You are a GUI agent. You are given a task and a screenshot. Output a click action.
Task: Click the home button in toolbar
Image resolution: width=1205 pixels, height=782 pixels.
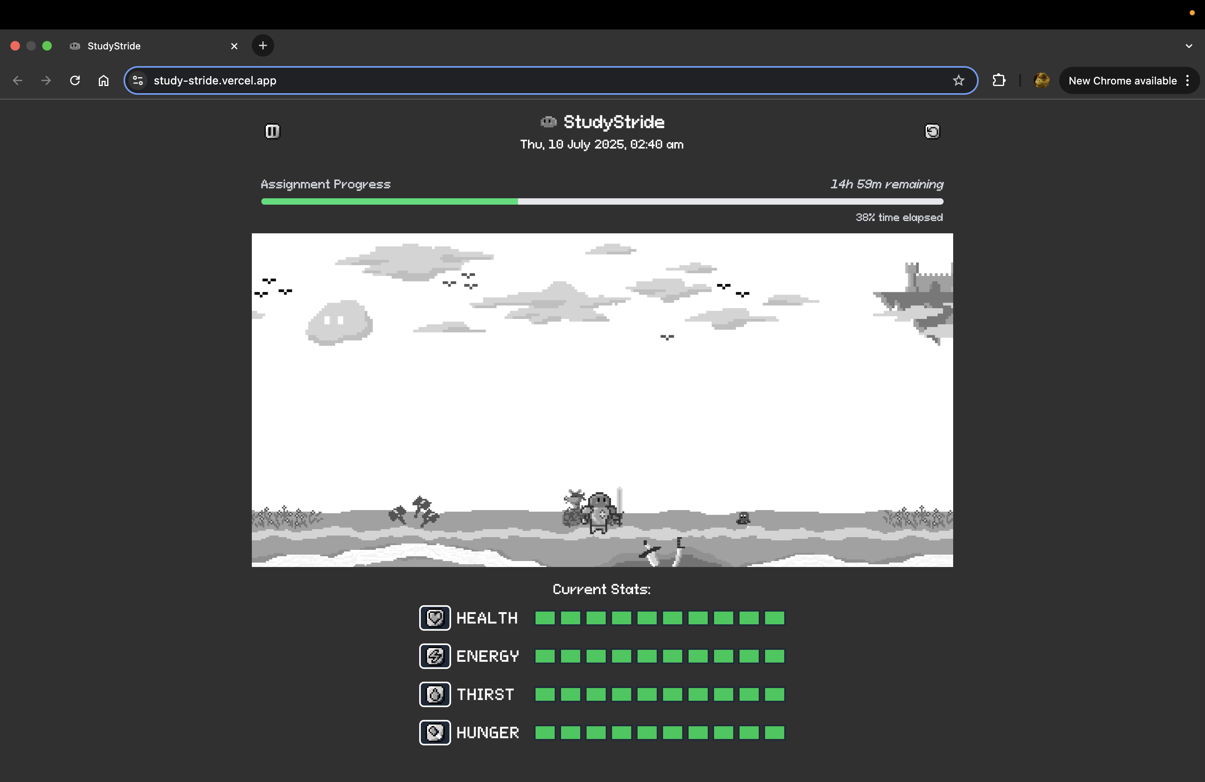point(103,80)
